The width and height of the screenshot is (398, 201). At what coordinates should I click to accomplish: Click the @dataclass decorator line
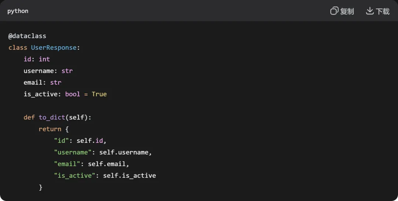[x=27, y=36]
